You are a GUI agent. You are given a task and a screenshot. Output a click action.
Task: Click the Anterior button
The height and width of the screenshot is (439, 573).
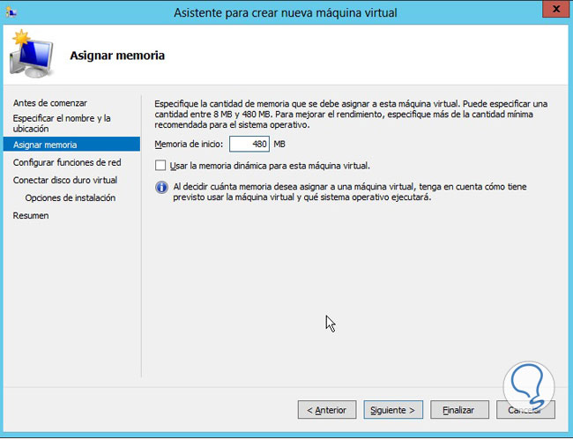[327, 410]
